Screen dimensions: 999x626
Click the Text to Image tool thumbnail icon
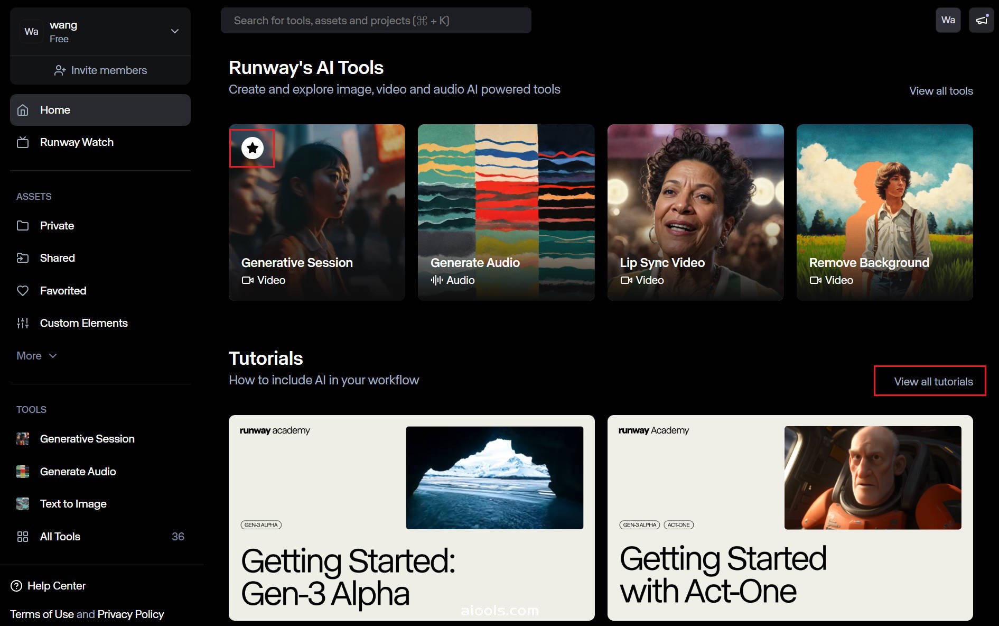coord(23,504)
